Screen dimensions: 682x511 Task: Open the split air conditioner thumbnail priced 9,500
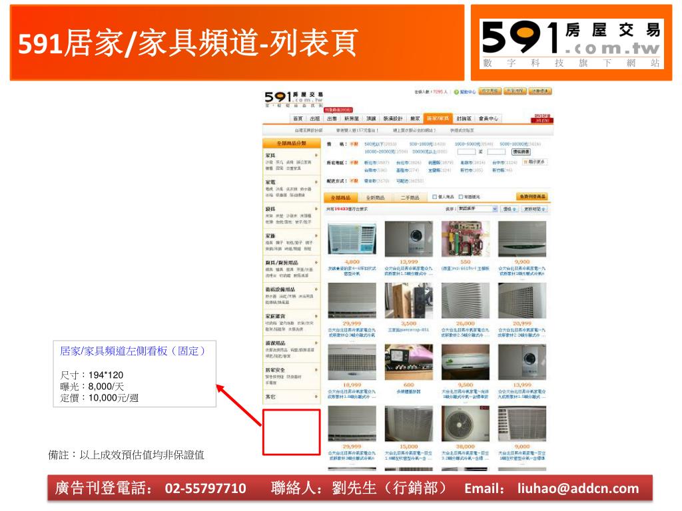(466, 363)
